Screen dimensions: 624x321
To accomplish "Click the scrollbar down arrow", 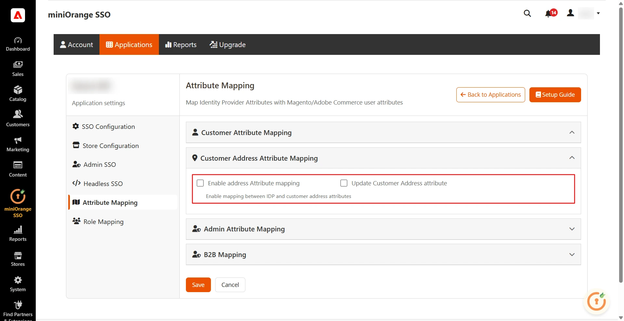I will tap(621, 318).
